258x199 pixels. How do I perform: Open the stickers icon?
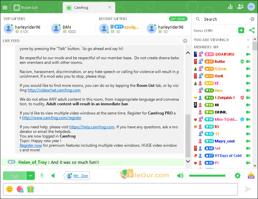pyautogui.click(x=20, y=189)
